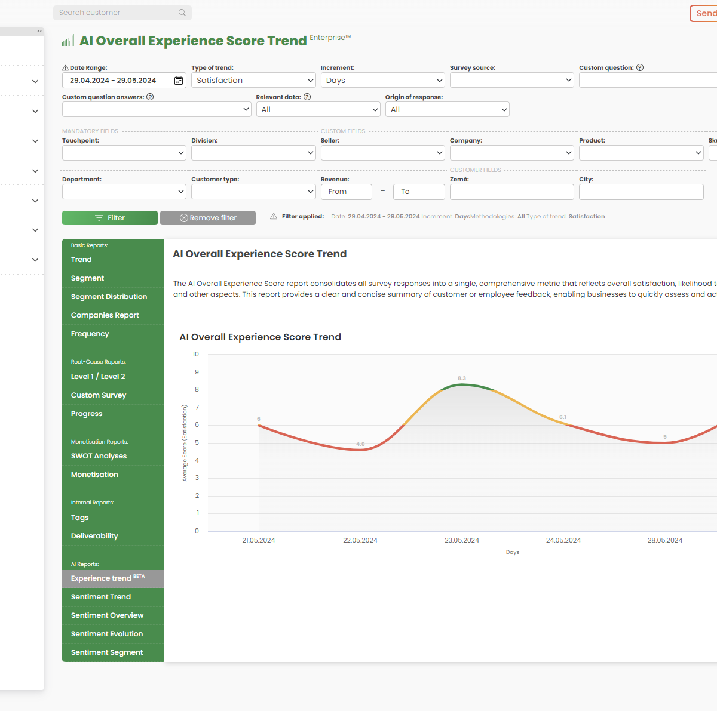Screen dimensions: 717x711
Task: Switch to the SWOT Analyses report
Action: point(99,455)
